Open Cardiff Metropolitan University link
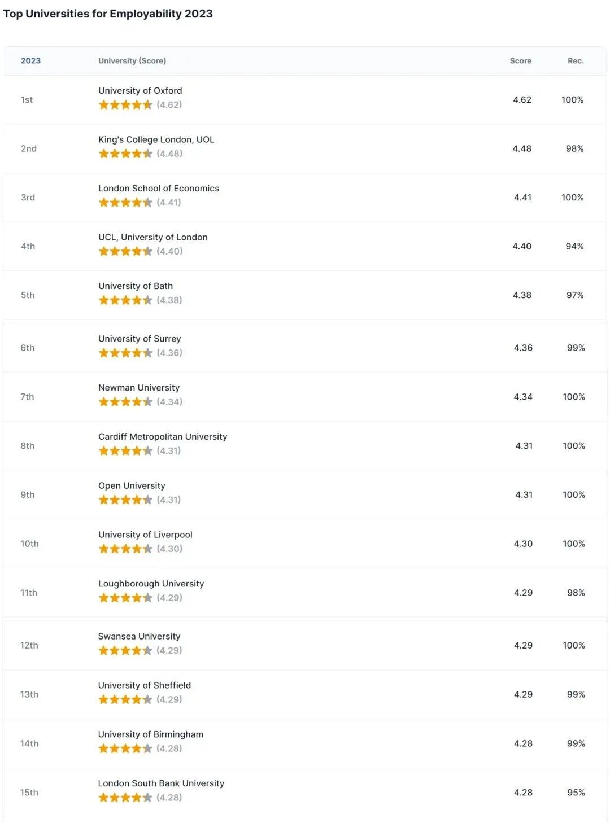Viewport: 610px width, 823px height. tap(163, 437)
